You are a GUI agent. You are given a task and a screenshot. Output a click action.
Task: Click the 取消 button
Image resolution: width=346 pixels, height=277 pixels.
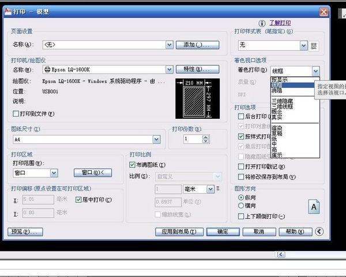point(259,232)
